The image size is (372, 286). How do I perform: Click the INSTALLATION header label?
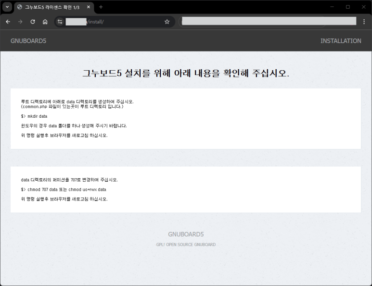(x=341, y=41)
